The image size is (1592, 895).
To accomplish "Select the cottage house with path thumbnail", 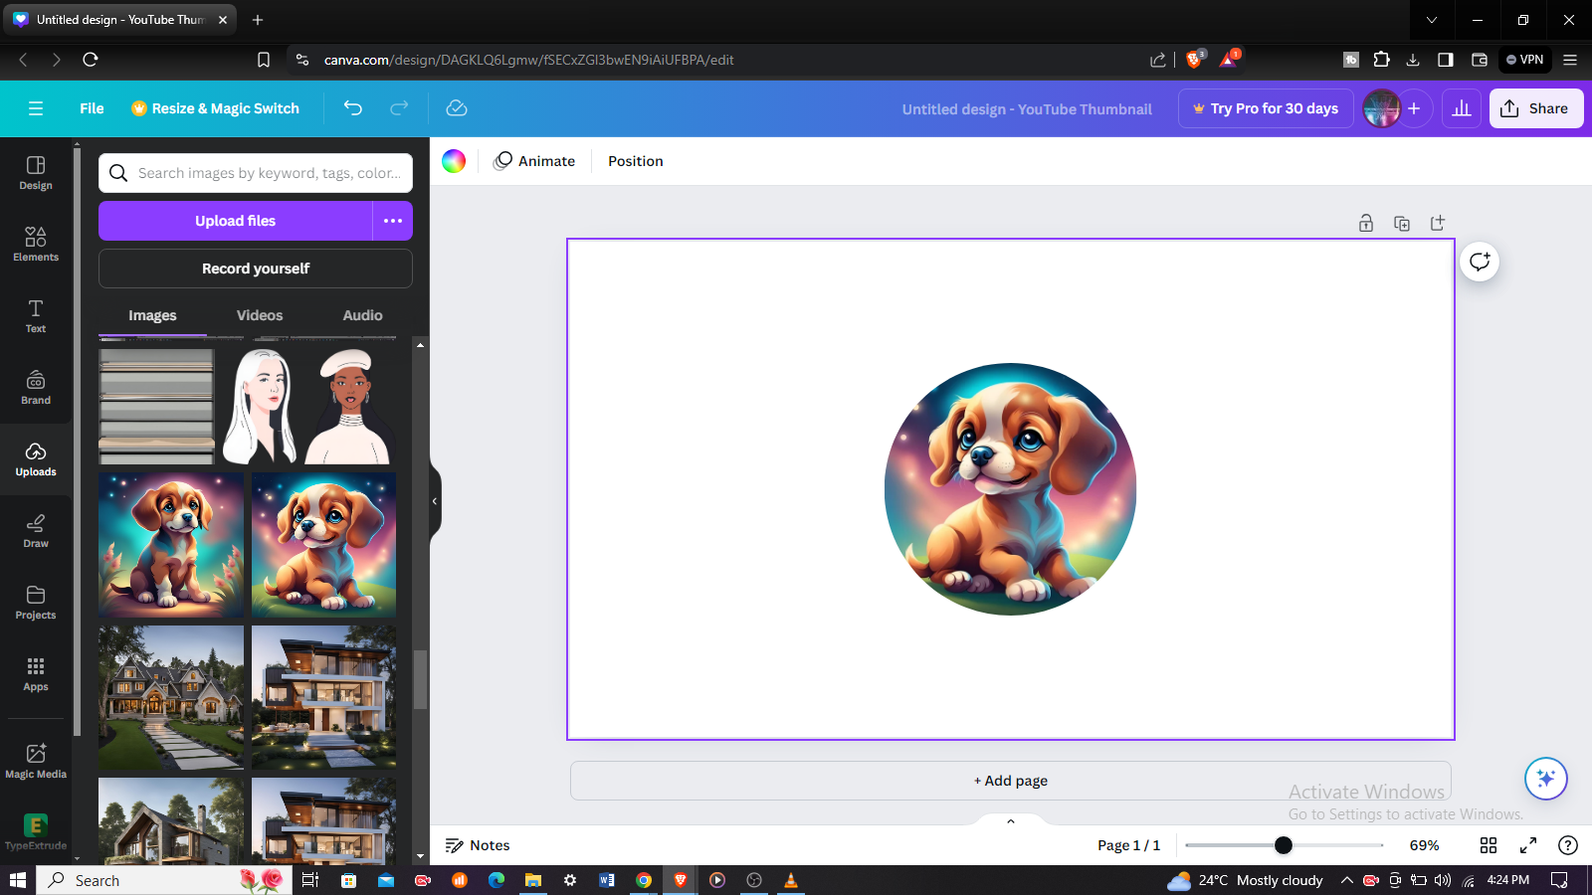I will [x=171, y=697].
